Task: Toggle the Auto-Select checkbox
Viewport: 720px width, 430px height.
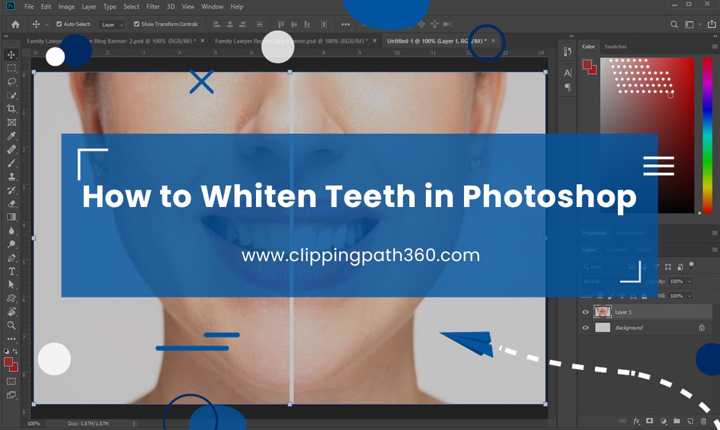Action: click(59, 25)
